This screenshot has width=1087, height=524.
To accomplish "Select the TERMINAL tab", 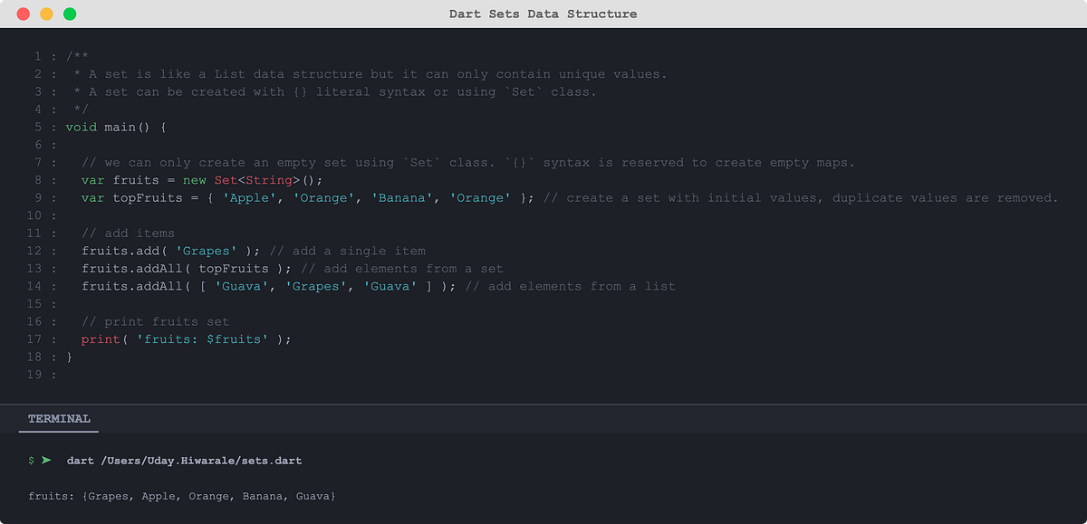I will click(x=58, y=418).
